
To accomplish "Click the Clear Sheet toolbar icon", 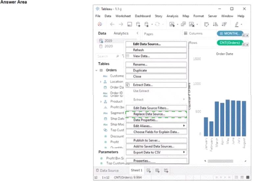I will 192,24.
